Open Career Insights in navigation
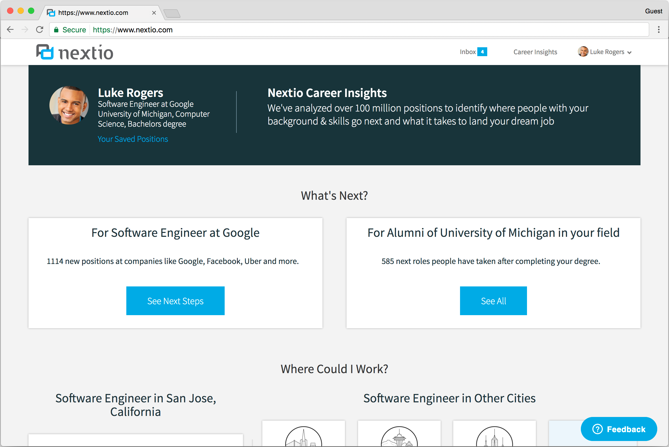The height and width of the screenshot is (447, 669). [x=535, y=52]
